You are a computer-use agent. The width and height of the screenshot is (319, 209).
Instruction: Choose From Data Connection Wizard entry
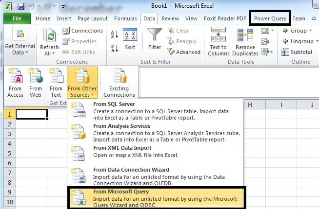click(155, 176)
